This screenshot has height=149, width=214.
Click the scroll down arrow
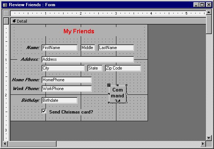pyautogui.click(x=208, y=138)
